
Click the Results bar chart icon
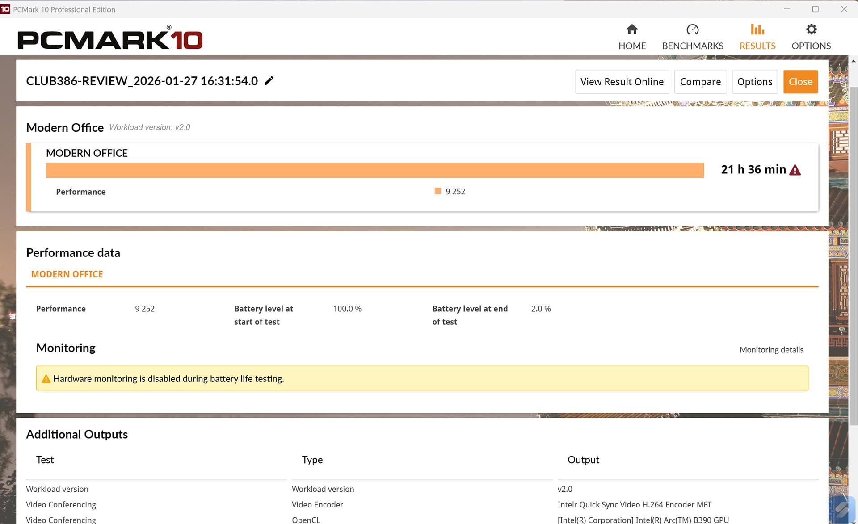757,29
